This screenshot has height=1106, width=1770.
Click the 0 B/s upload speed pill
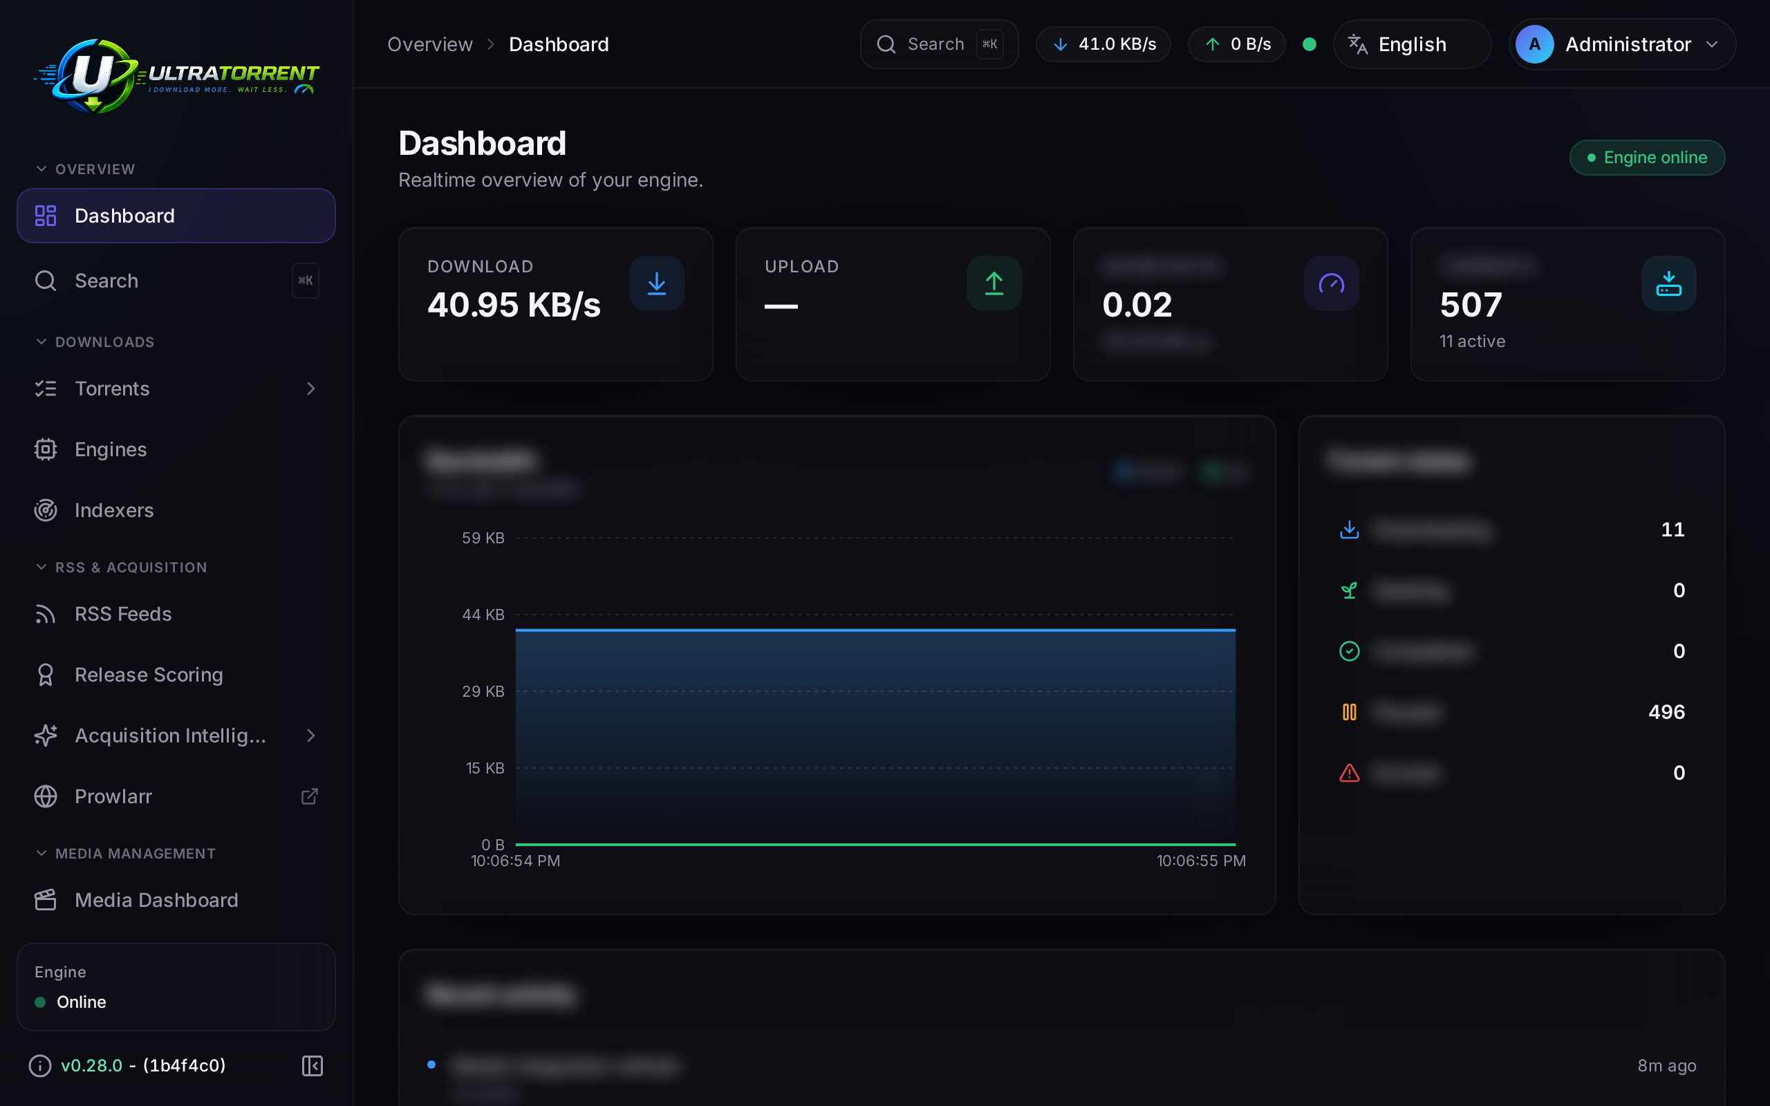click(1236, 45)
